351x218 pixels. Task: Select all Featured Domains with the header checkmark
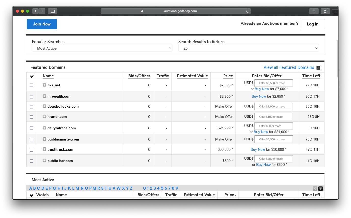click(x=32, y=76)
